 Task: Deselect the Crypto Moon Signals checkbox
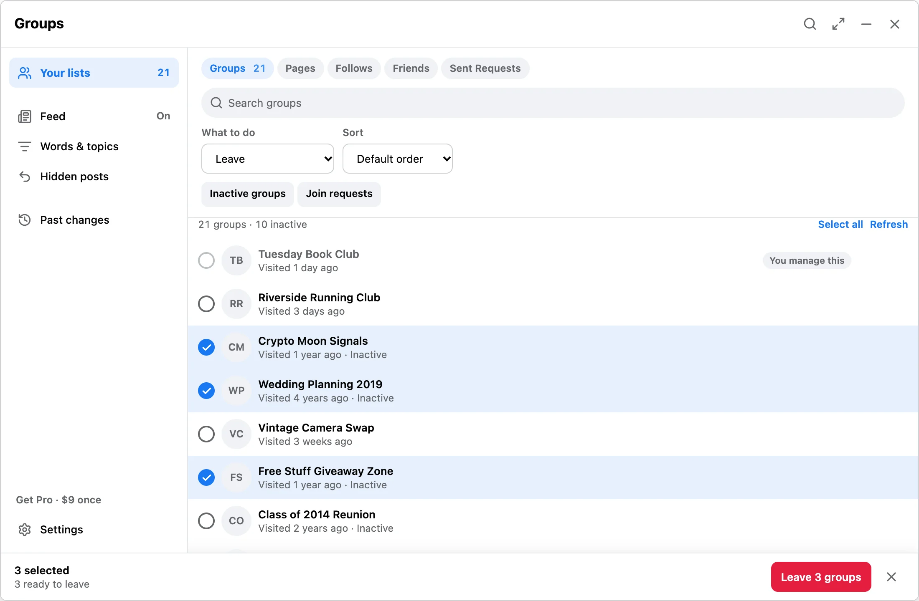[x=206, y=347]
